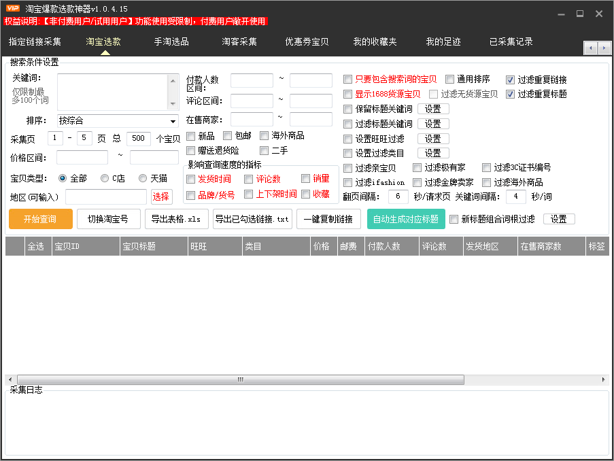This screenshot has height=461, width=614.
Task: Enable 发货时间 indicator checkbox
Action: click(x=190, y=180)
